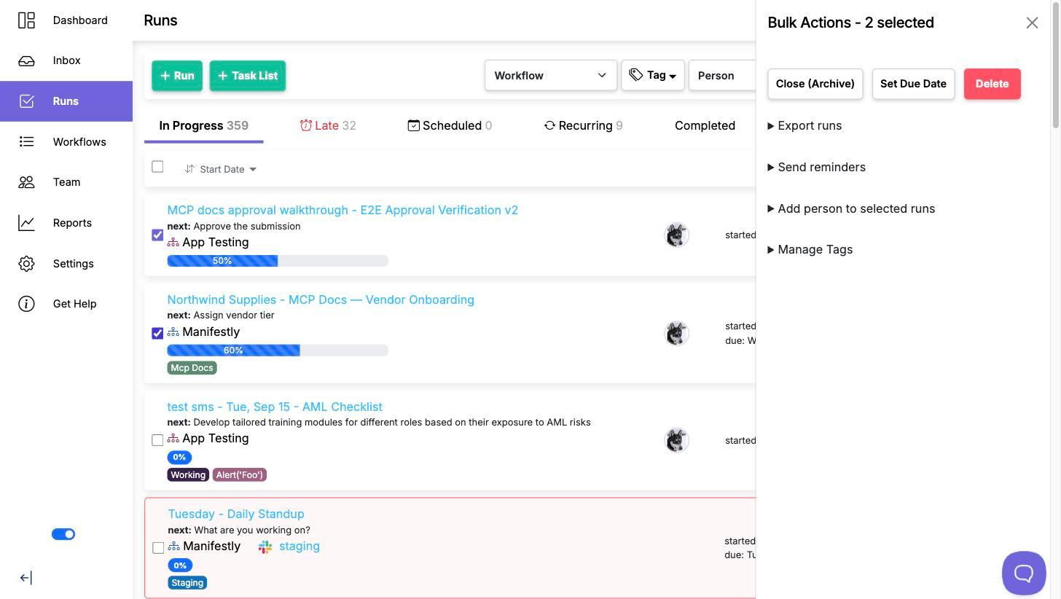The width and height of the screenshot is (1061, 599).
Task: Click the Close (Archive) button
Action: (815, 84)
